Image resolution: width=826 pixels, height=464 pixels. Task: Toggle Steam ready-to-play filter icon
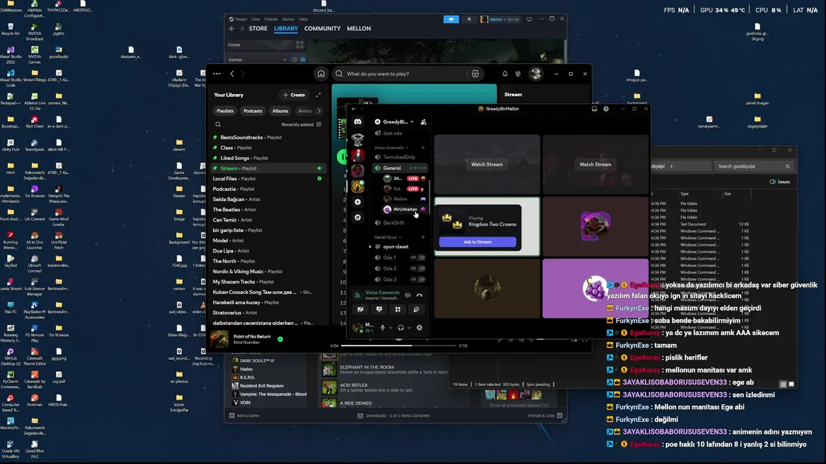coord(303,60)
